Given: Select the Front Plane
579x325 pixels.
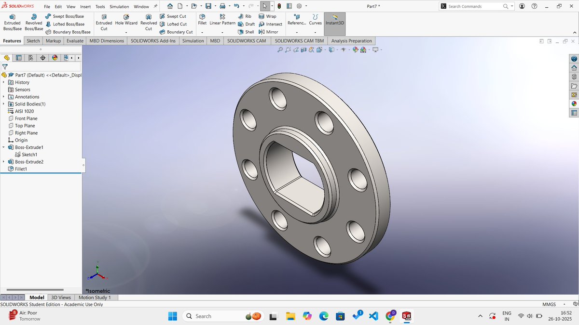Looking at the screenshot, I should (23, 118).
